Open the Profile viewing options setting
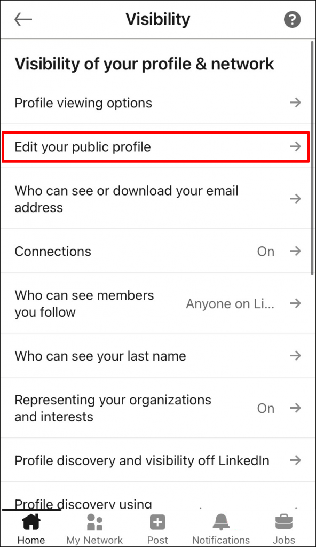The width and height of the screenshot is (316, 547). 83,103
